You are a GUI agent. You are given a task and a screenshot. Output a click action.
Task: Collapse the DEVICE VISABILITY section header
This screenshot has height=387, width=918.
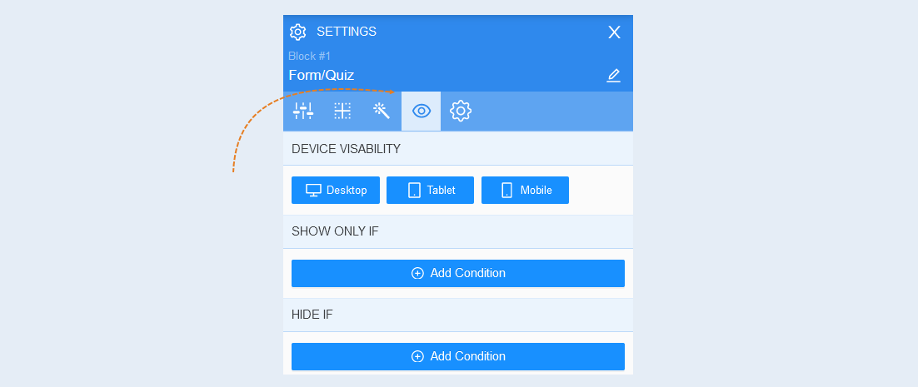[458, 149]
